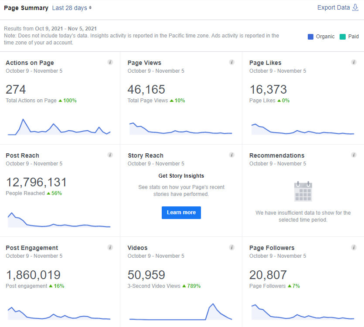Click the Post Engagement info icon

tap(110, 247)
